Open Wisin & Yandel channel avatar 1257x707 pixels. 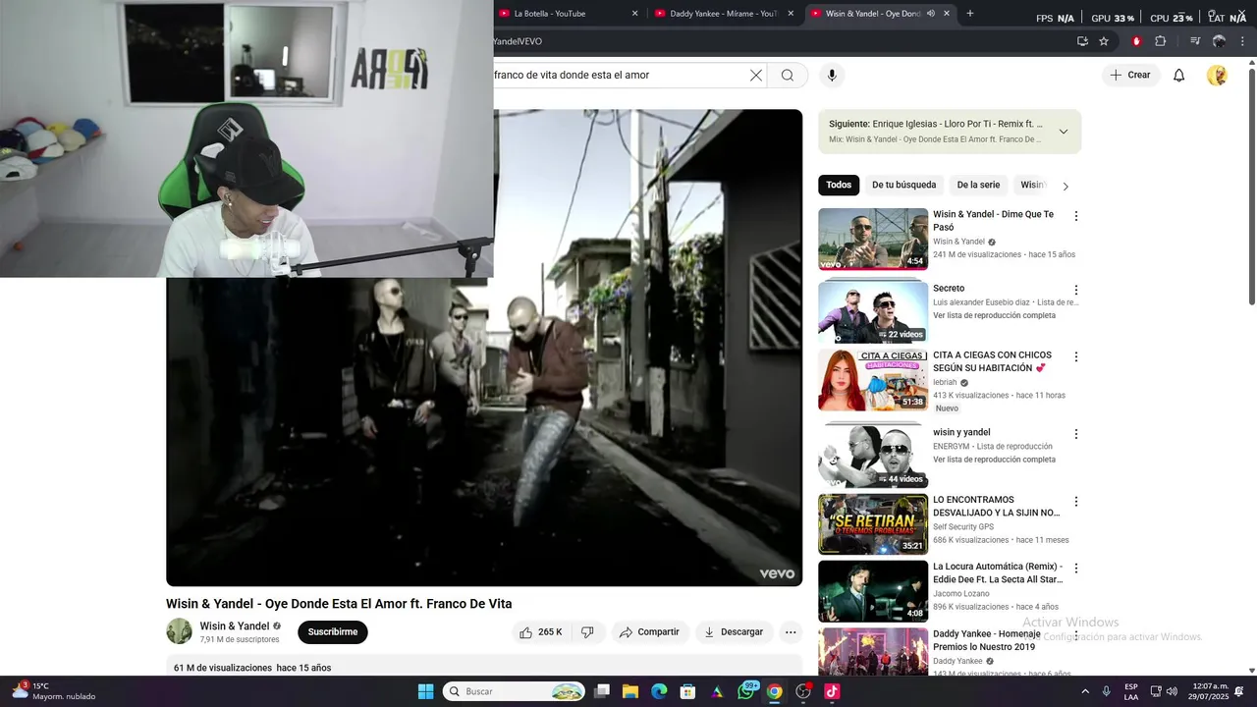tap(179, 631)
